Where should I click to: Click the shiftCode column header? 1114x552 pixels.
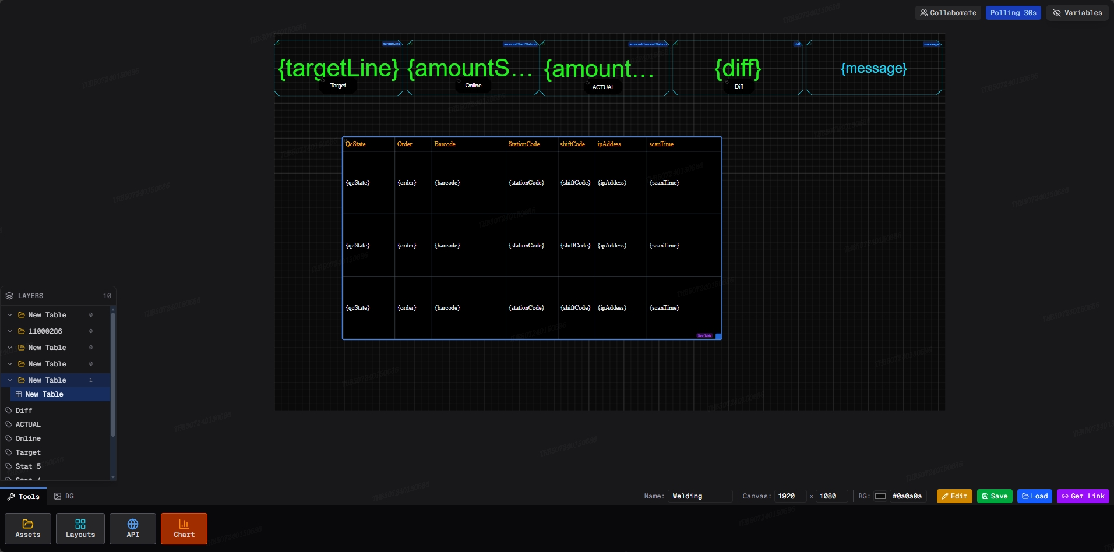click(572, 144)
